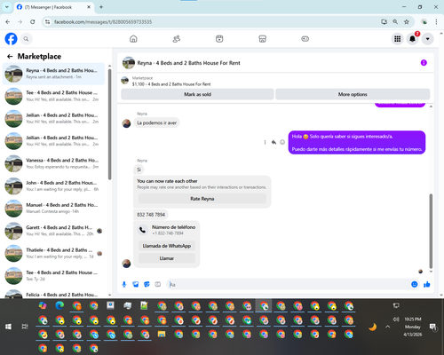The image size is (444, 355).
Task: Click the voice clip microphone icon
Action: (x=124, y=284)
